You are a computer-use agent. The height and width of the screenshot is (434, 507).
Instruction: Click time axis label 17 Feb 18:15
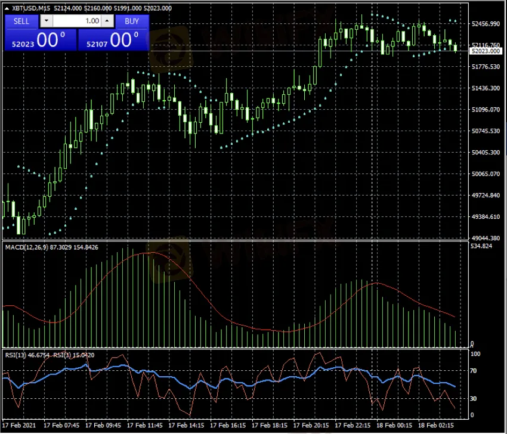(270, 425)
